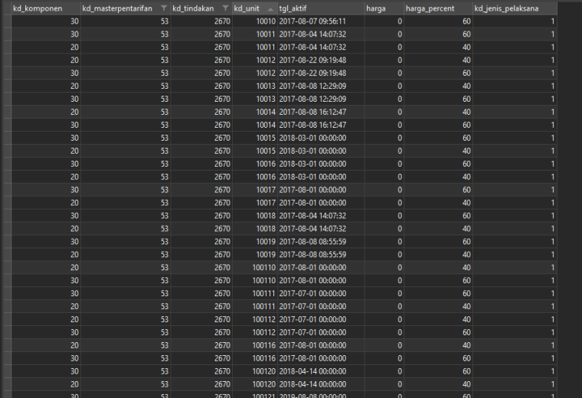This screenshot has width=582, height=398.
Task: Toggle the sort arrow on kd_unit header
Action: (x=270, y=9)
